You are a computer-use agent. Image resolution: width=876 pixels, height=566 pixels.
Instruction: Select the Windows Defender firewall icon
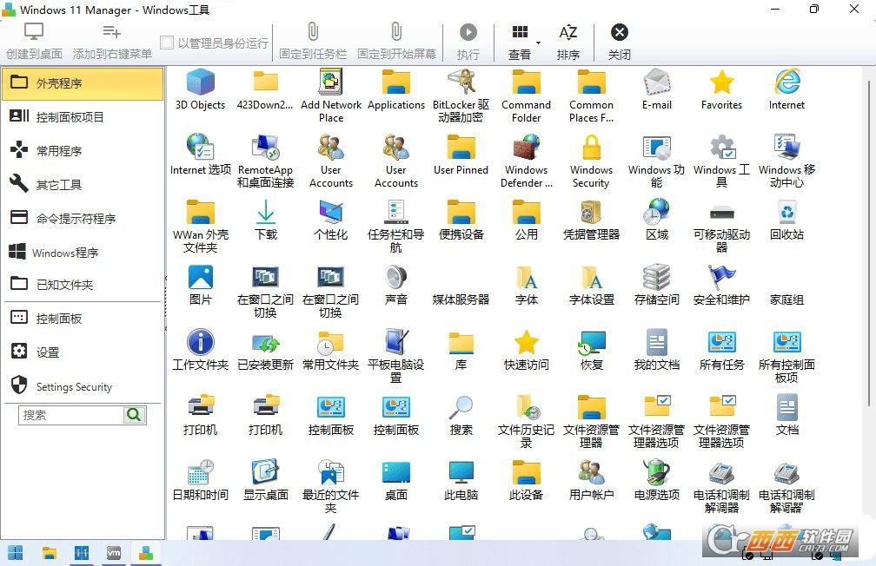tap(527, 148)
